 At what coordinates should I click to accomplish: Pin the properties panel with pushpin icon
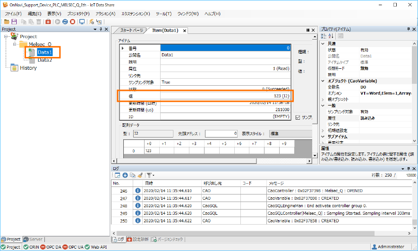click(409, 29)
